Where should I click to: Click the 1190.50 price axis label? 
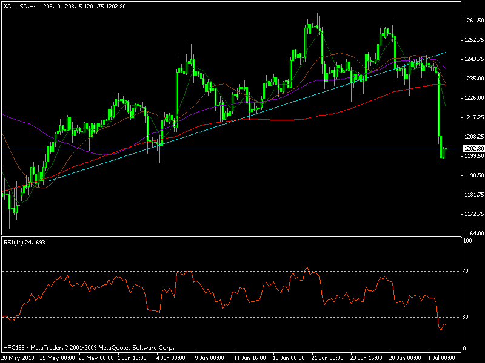[474, 175]
